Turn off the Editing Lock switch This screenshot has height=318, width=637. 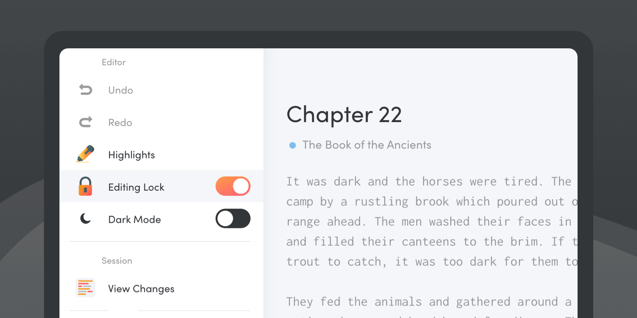pos(233,186)
